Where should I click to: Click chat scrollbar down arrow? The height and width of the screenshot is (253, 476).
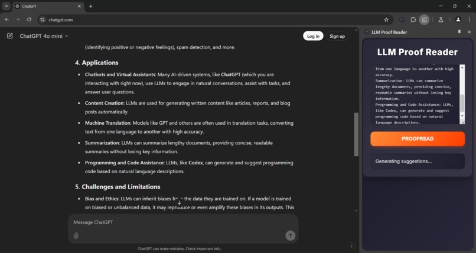[x=356, y=211]
